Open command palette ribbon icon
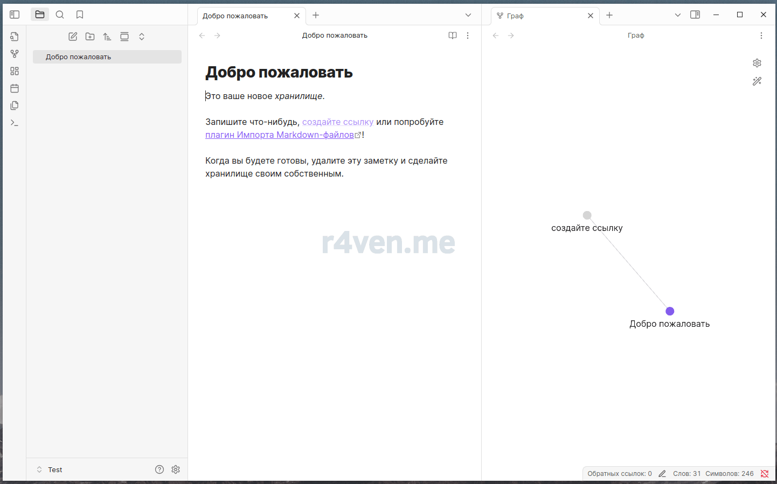 pyautogui.click(x=15, y=123)
